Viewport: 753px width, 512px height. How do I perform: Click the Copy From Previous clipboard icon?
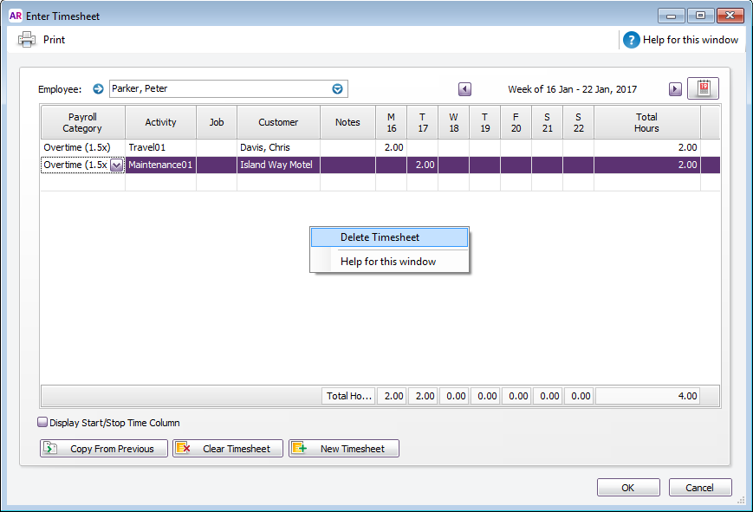coord(52,448)
